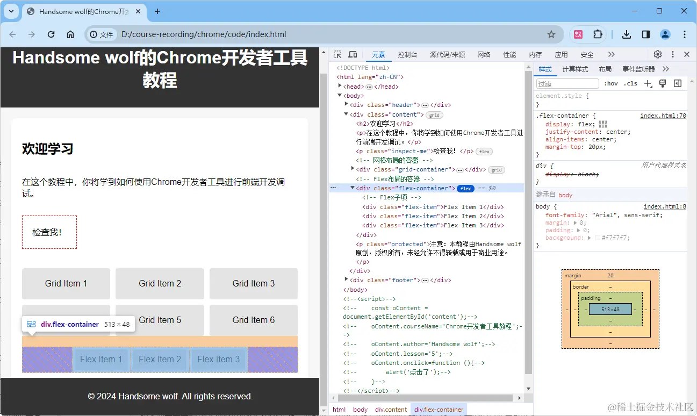
Task: Open background color swatch #f7f7f7
Action: 598,238
